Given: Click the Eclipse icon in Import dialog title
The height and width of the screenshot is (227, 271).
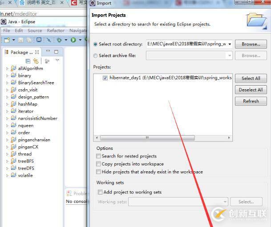Looking at the screenshot, I should 93,3.
